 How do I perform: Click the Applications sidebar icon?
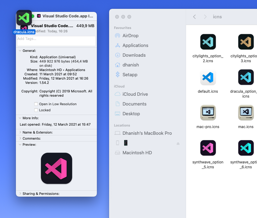tap(117, 45)
